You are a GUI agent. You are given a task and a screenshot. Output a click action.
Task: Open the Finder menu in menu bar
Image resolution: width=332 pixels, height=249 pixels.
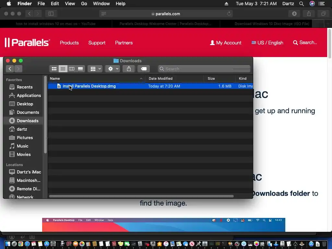pyautogui.click(x=25, y=4)
